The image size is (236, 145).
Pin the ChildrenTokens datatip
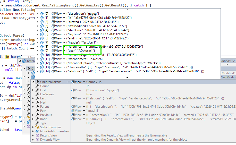pyautogui.click(x=69, y=82)
